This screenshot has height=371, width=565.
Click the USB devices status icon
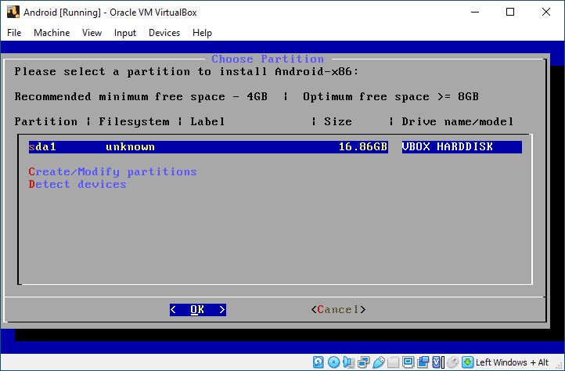pyautogui.click(x=378, y=362)
